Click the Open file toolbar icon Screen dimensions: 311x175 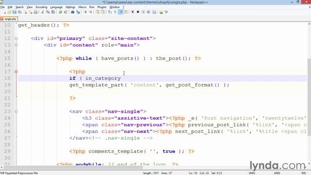(x=9, y=12)
